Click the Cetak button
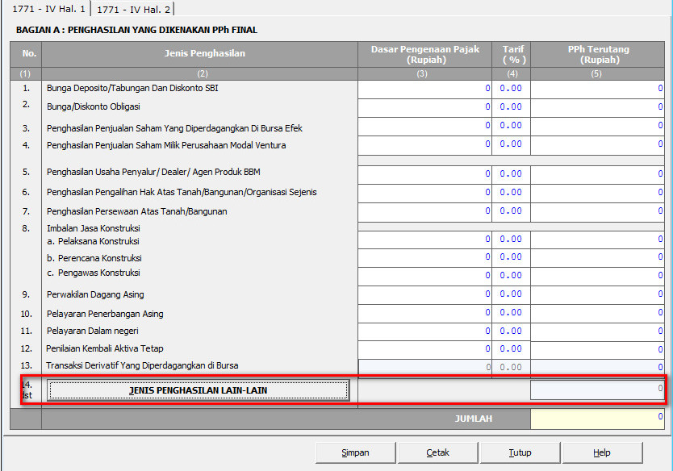The width and height of the screenshot is (673, 471). coord(438,452)
